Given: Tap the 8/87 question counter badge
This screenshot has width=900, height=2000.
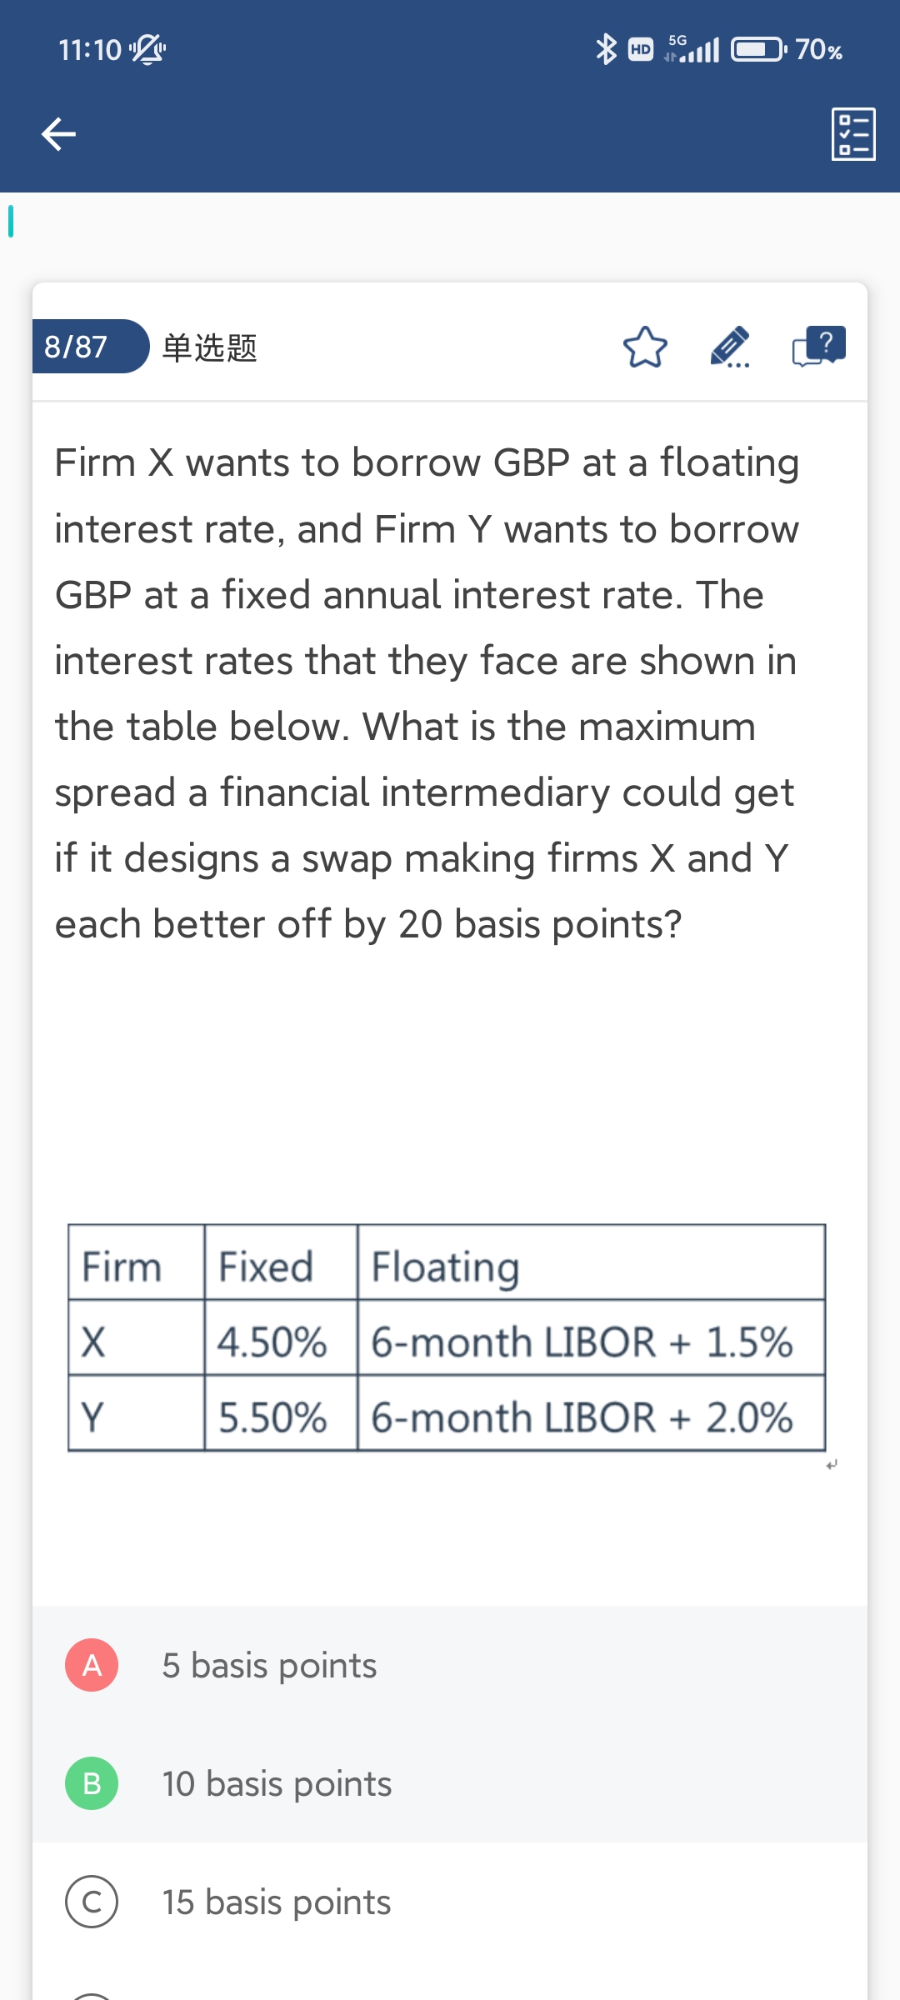Looking at the screenshot, I should point(77,347).
